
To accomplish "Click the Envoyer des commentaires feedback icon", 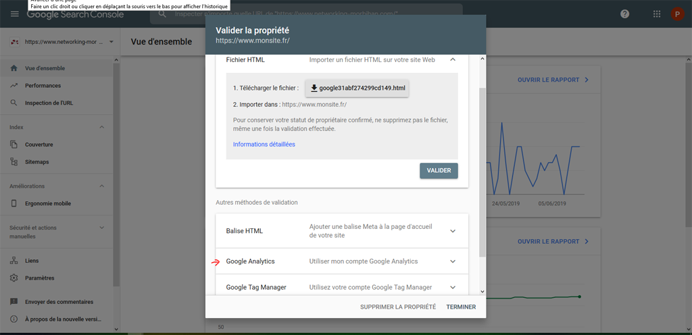I will click(x=14, y=302).
